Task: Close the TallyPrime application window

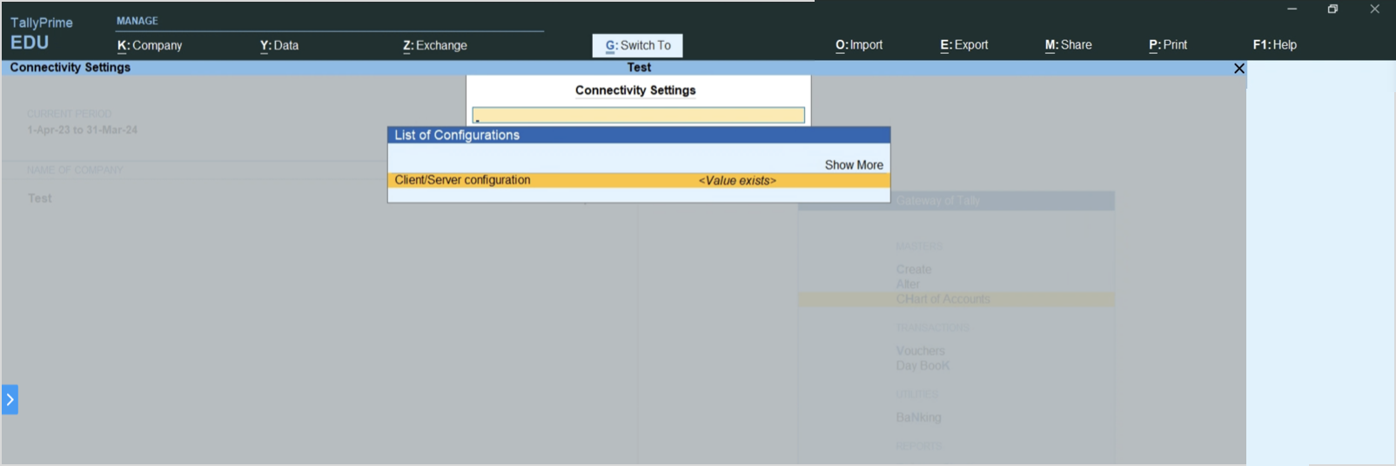Action: coord(1374,10)
